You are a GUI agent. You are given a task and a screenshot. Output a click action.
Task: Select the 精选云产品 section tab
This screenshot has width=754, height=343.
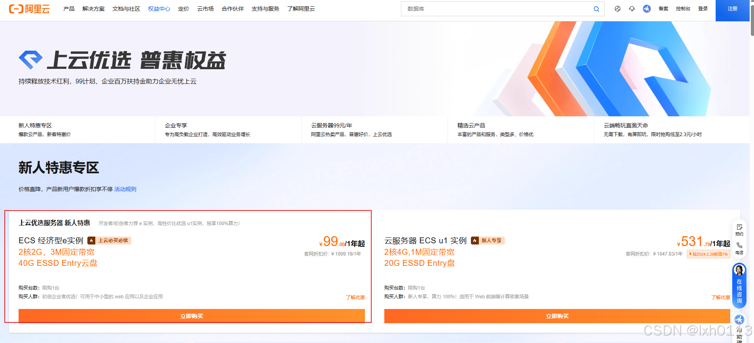coord(521,130)
